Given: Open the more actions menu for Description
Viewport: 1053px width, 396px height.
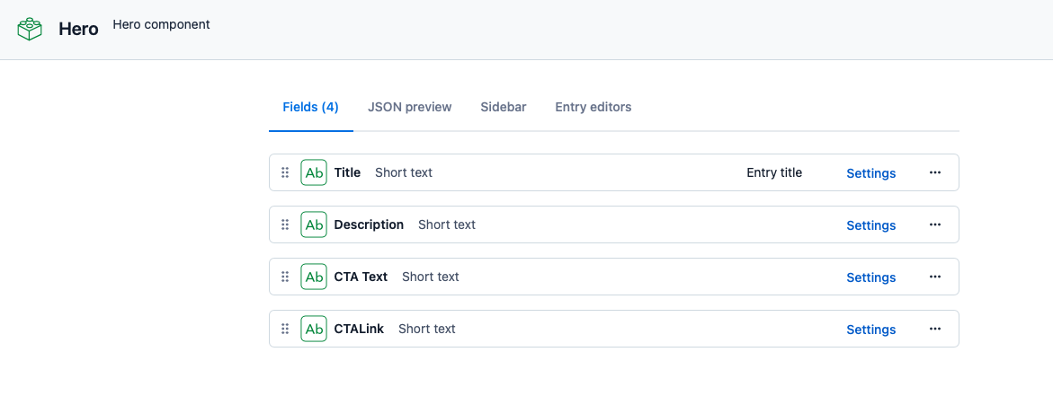Looking at the screenshot, I should click(x=935, y=224).
